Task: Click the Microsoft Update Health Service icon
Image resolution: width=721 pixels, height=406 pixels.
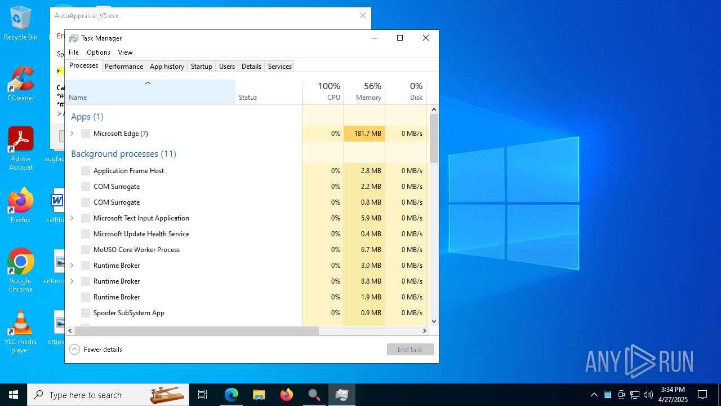Action: tap(86, 234)
